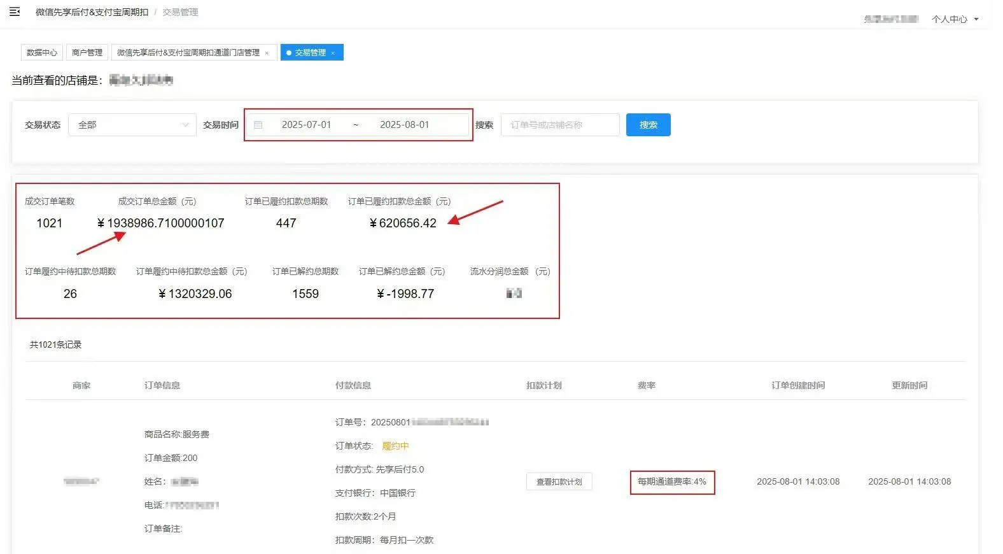Viewport: 1003px width, 554px height.
Task: Click the 订单信息 column header
Action: click(162, 385)
